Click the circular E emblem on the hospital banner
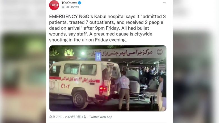The image size is (219, 123). (160, 52)
